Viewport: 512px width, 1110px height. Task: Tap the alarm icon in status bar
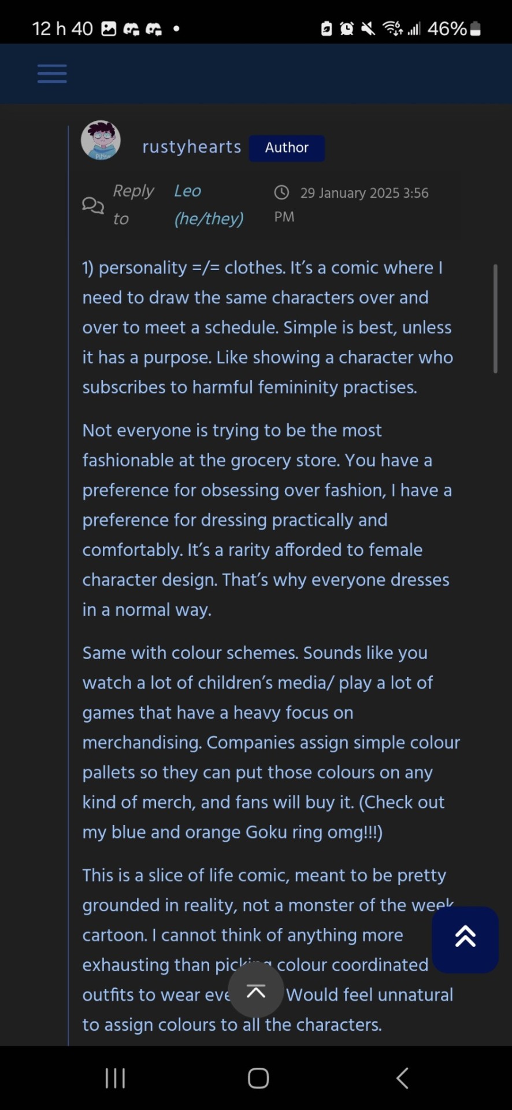tap(347, 29)
